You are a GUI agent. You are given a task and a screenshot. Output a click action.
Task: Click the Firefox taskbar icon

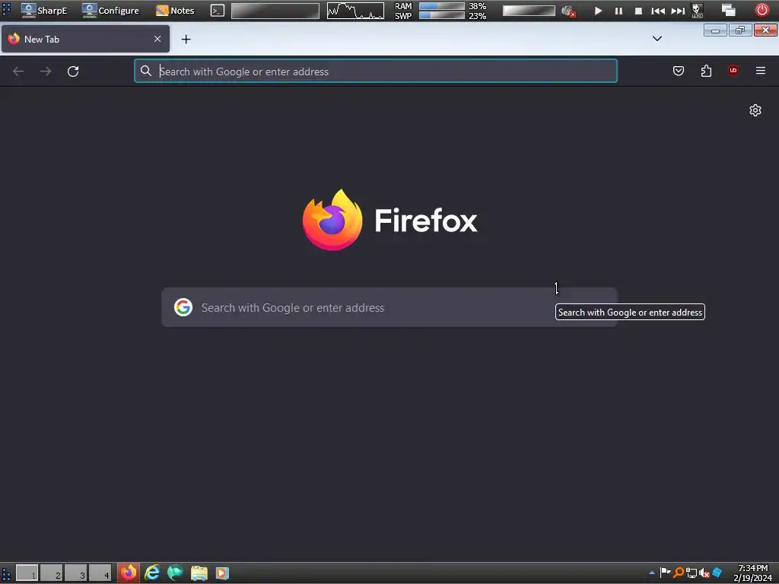pos(129,573)
